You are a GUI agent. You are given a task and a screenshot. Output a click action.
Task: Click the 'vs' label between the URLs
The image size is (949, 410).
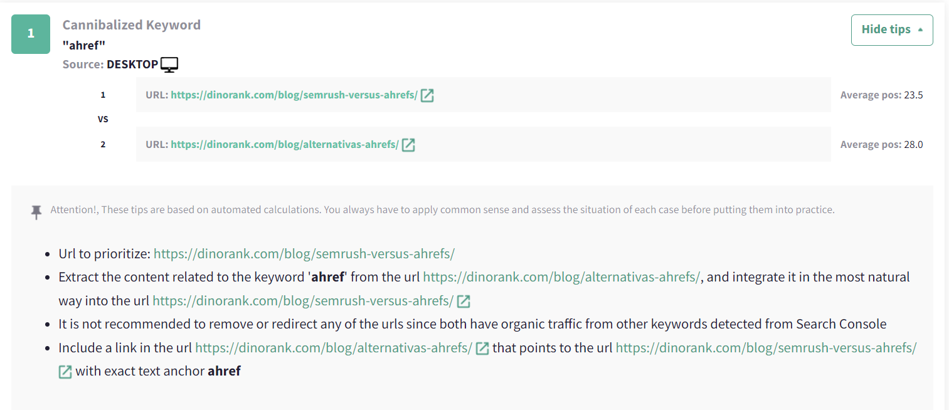pos(103,119)
